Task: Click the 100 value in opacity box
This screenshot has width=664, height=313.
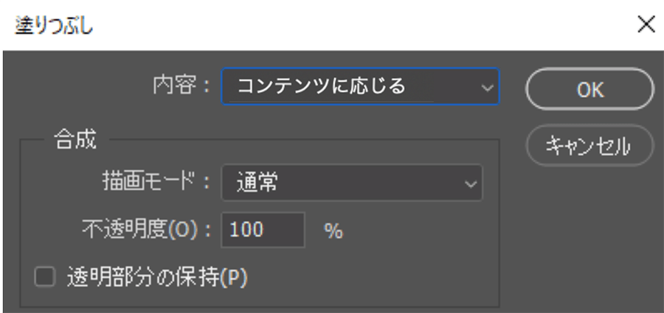Action: tap(246, 230)
